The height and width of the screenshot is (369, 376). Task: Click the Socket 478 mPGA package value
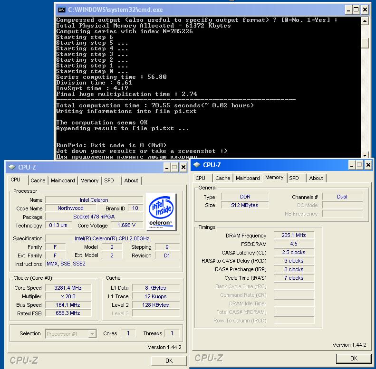94,217
